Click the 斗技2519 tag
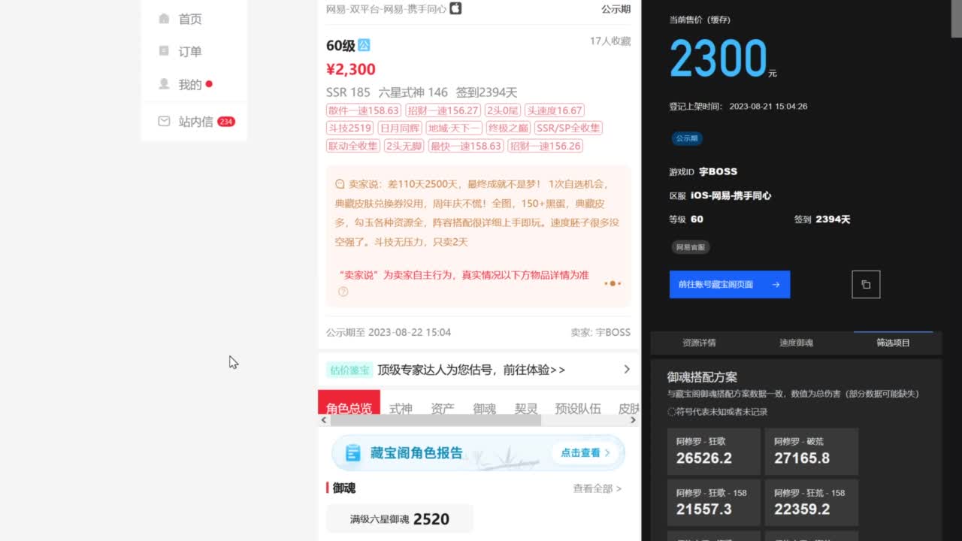 [x=350, y=128]
